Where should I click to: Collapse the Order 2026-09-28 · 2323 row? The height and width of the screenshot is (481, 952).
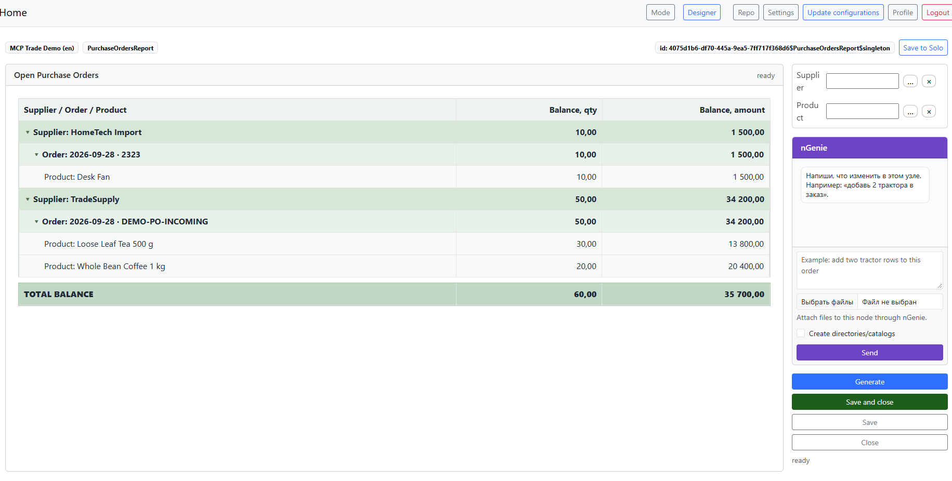[x=36, y=155]
